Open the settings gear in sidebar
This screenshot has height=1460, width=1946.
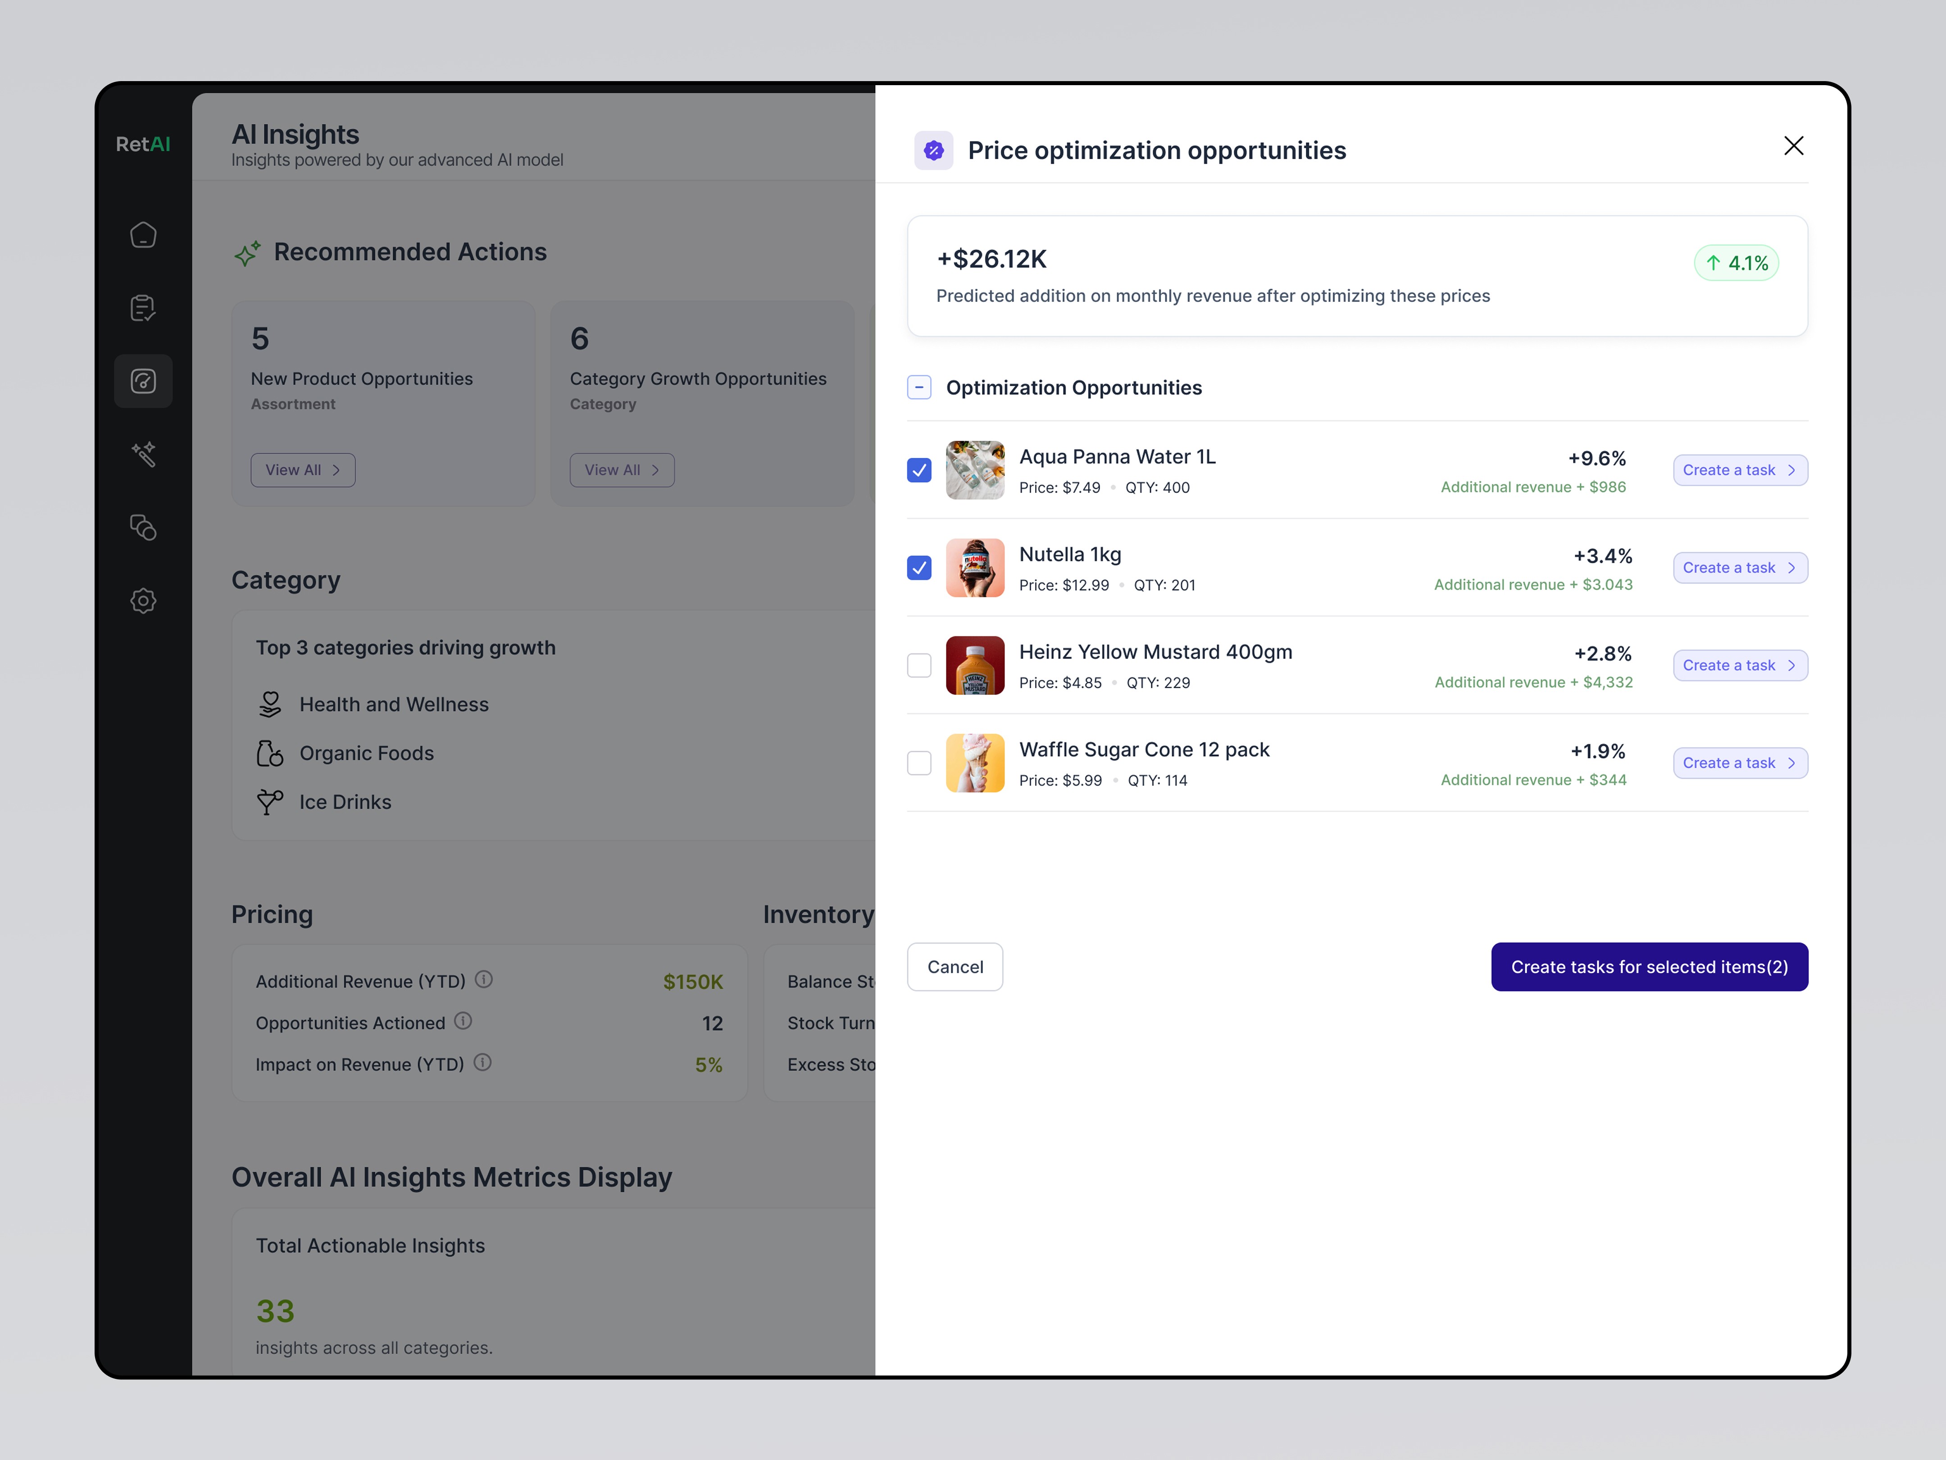(x=143, y=601)
